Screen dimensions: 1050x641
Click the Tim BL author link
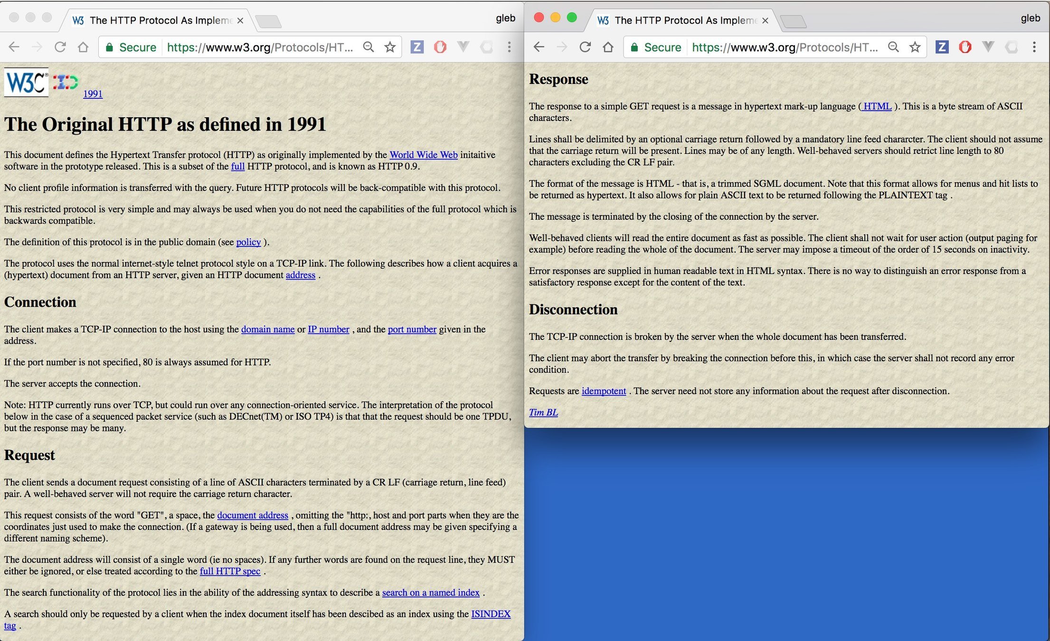click(x=543, y=412)
